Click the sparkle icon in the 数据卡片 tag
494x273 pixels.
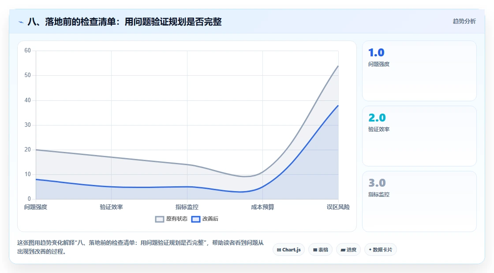(370, 250)
